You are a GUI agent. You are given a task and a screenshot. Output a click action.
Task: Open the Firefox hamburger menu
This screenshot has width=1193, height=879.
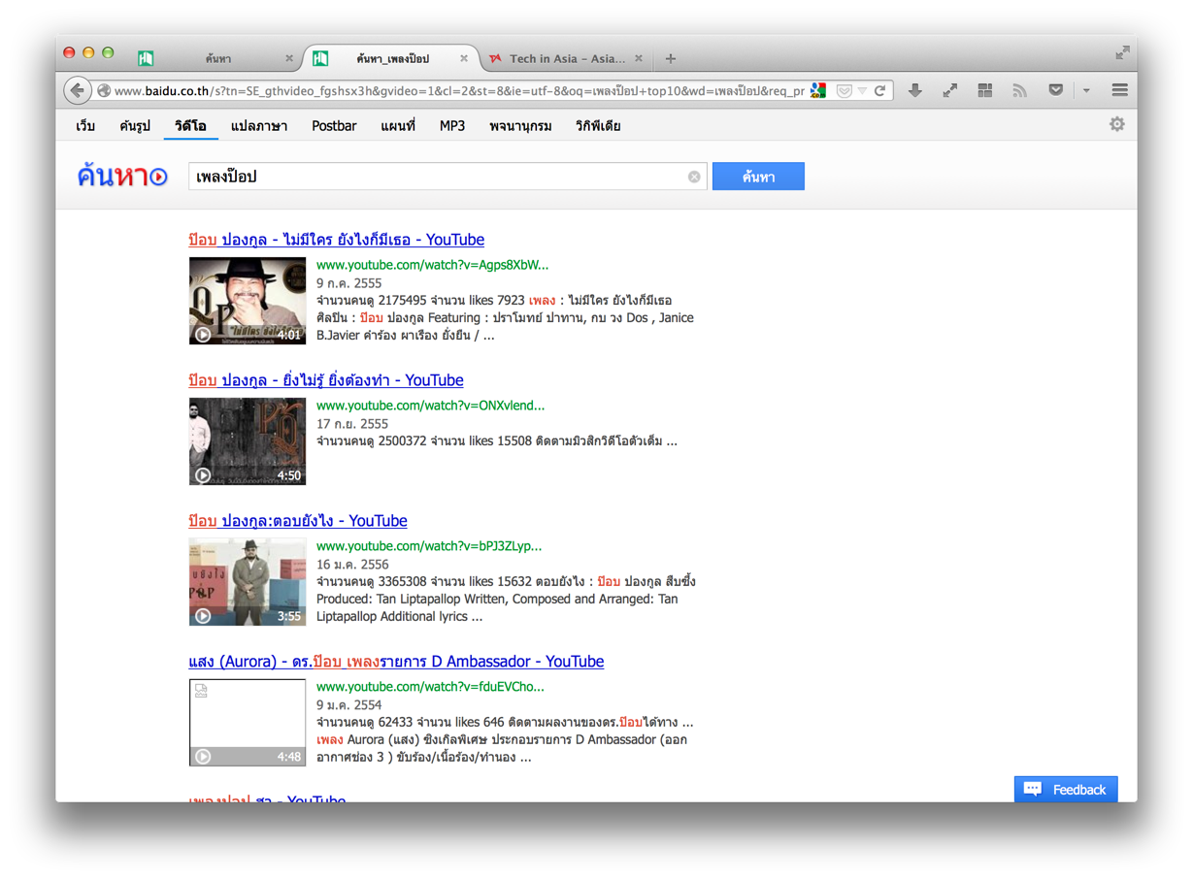click(x=1119, y=90)
